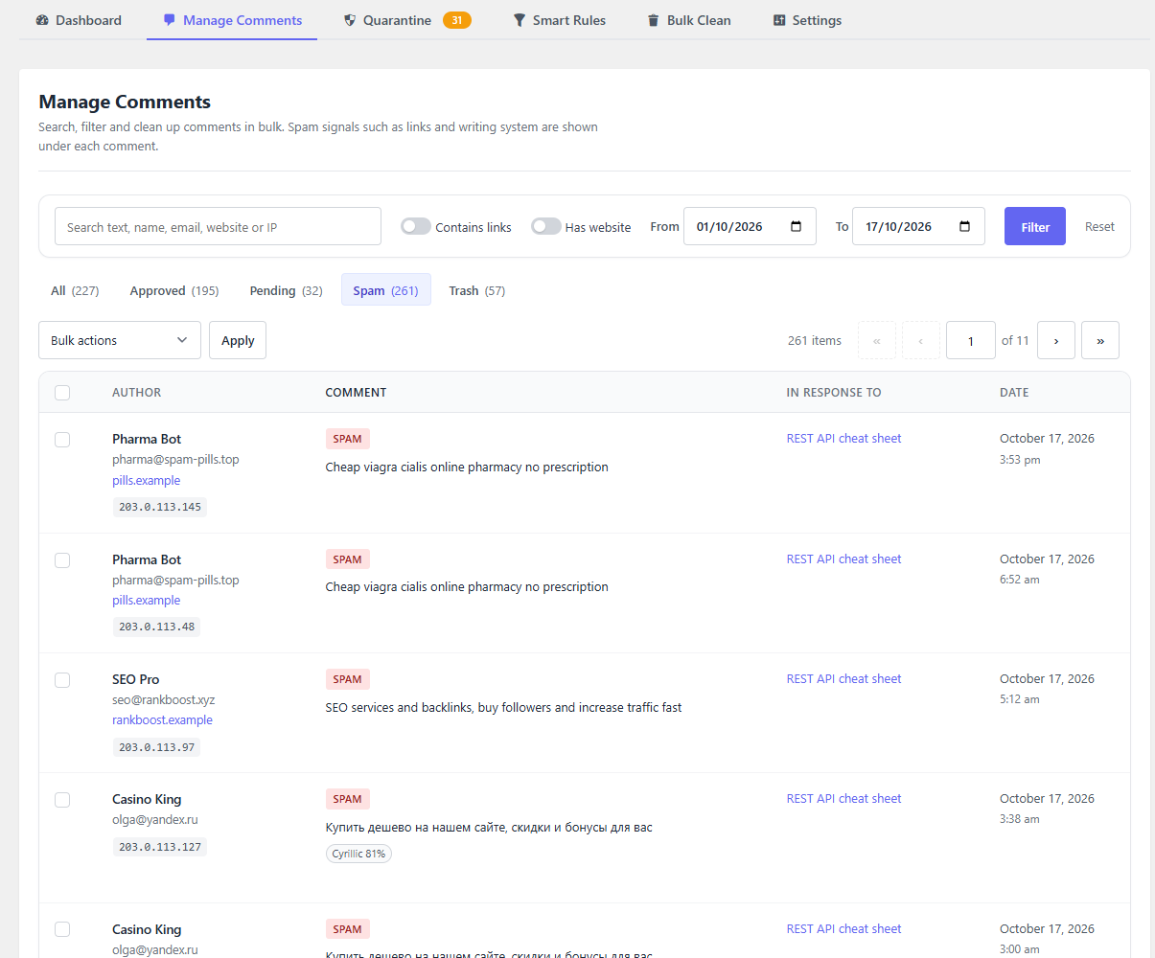Open the rankboost.example website link
The height and width of the screenshot is (958, 1155).
click(162, 719)
